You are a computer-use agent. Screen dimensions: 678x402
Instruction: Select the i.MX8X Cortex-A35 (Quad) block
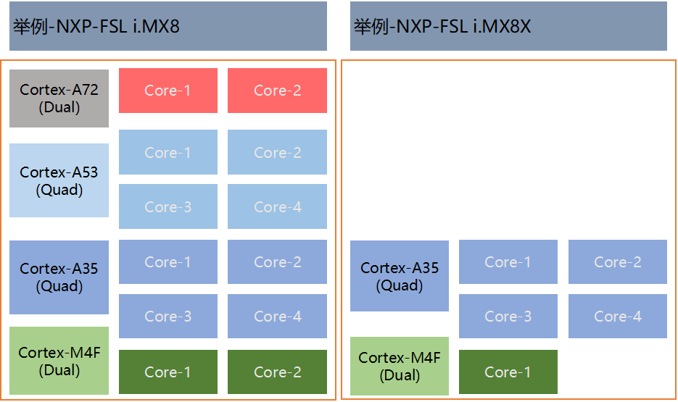tap(400, 276)
